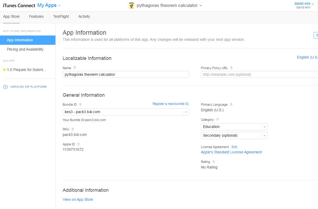This screenshot has width=318, height=209.
Task: Click the Register a new bundle ID link
Action: pos(171,104)
